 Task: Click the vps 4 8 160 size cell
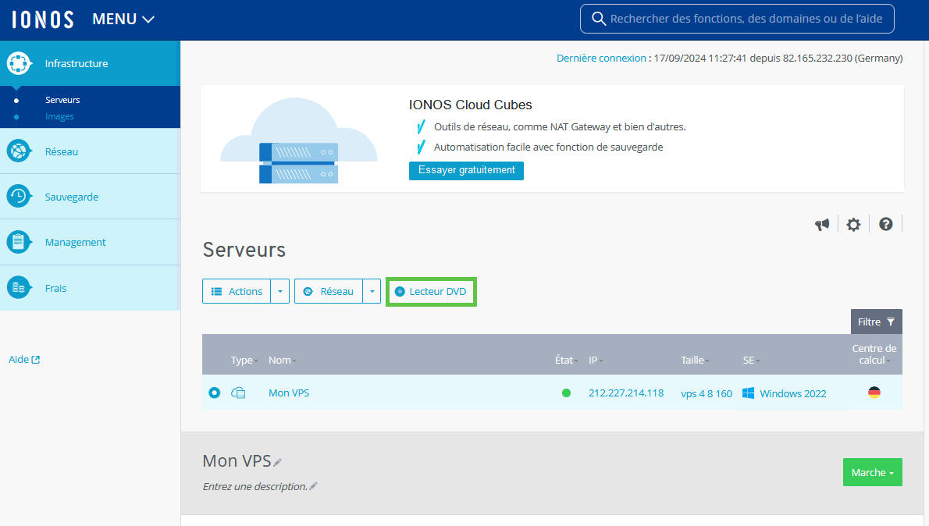tap(707, 394)
